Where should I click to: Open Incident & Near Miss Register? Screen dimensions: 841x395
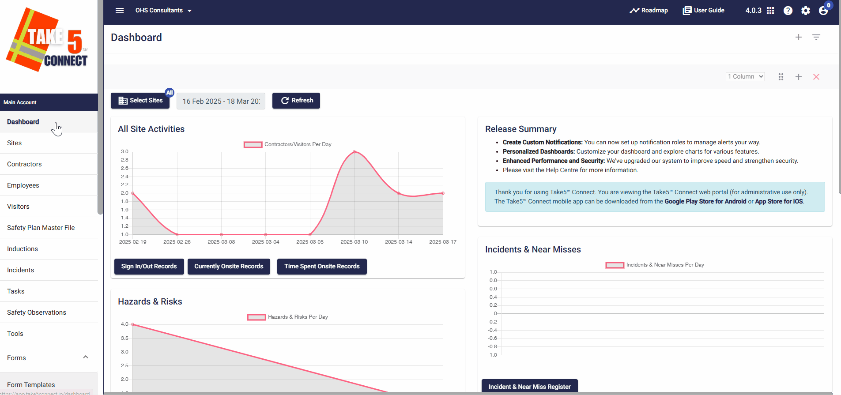529,387
